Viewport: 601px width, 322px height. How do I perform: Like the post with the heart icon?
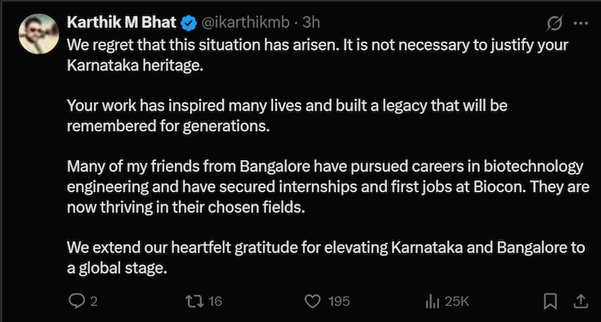[x=314, y=301]
